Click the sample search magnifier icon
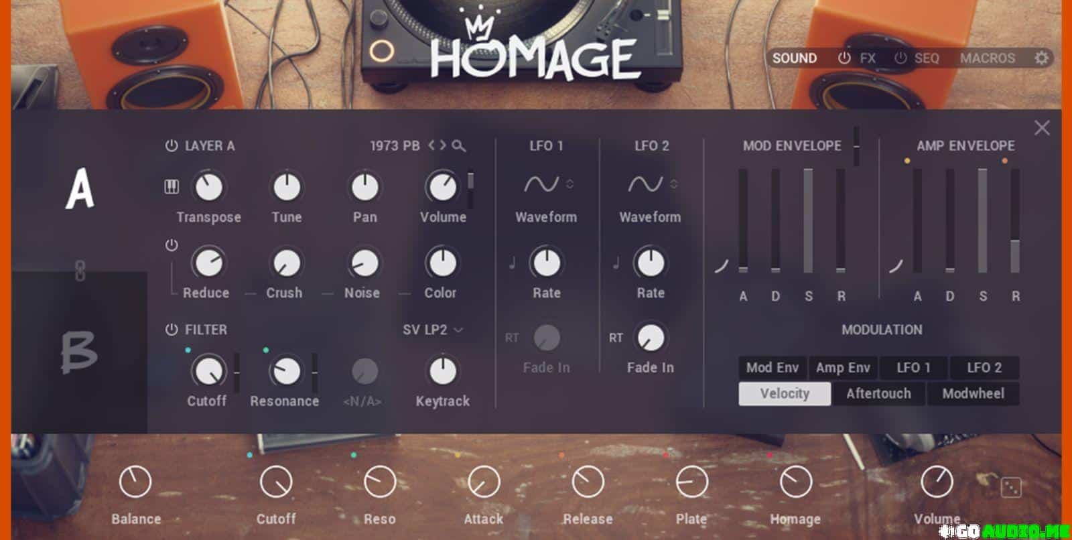 click(x=459, y=145)
